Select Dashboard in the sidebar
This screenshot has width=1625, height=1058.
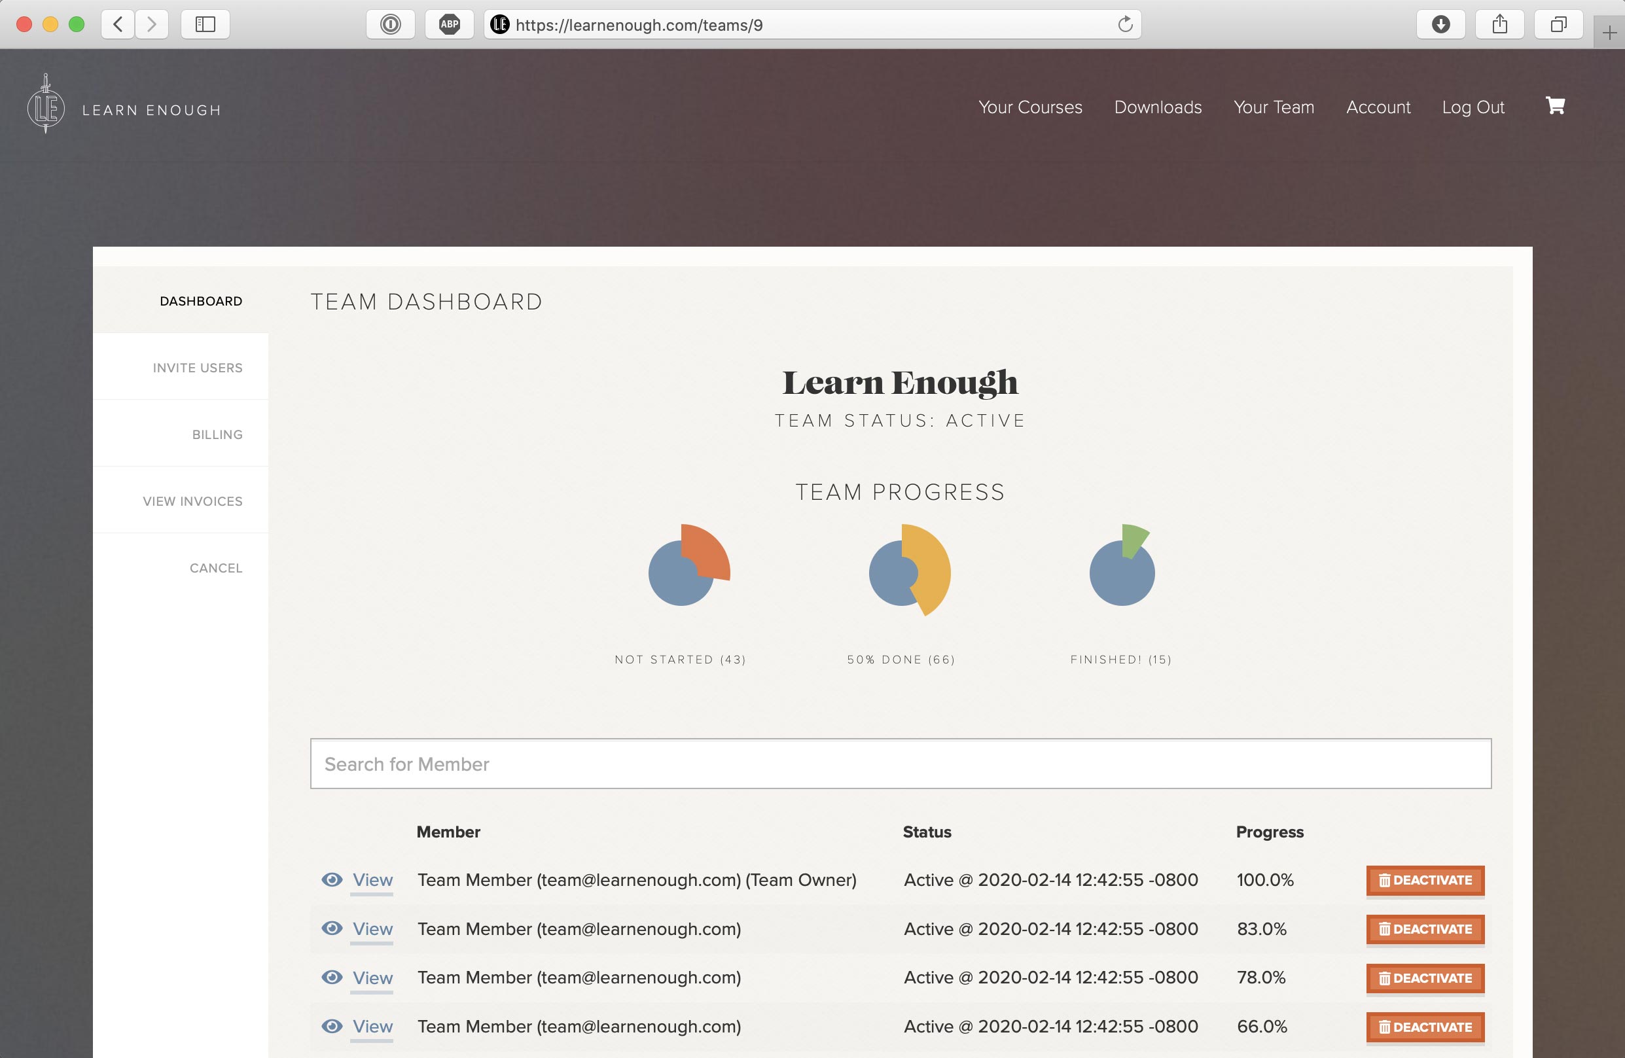(181, 301)
